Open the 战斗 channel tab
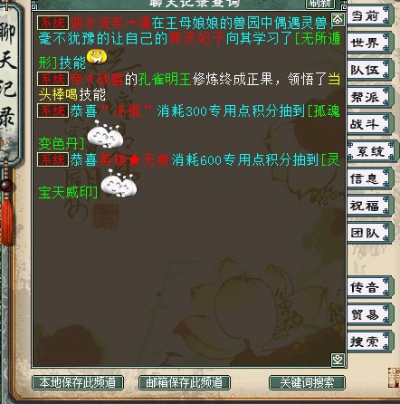The width and height of the screenshot is (400, 404). 370,124
